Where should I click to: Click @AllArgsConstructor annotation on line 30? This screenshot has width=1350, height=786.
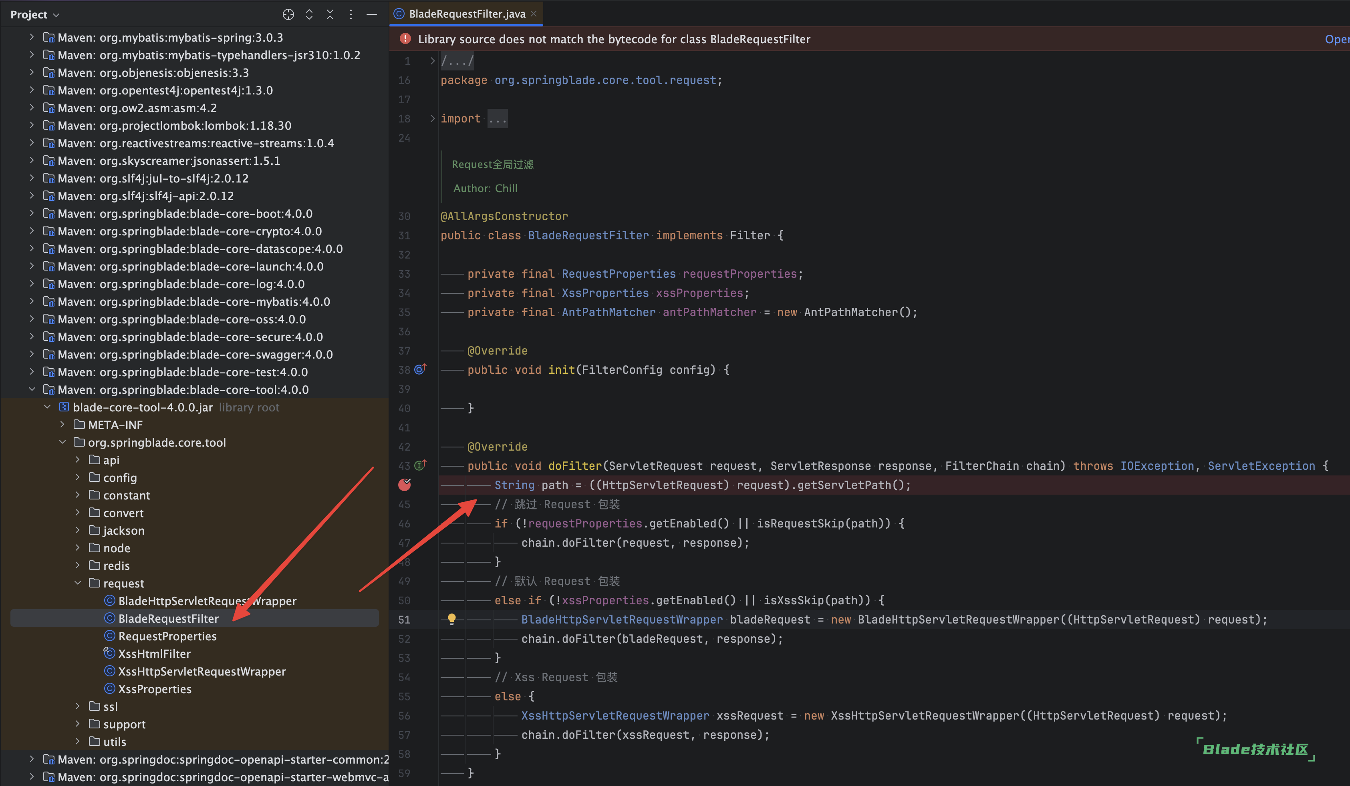coord(504,216)
